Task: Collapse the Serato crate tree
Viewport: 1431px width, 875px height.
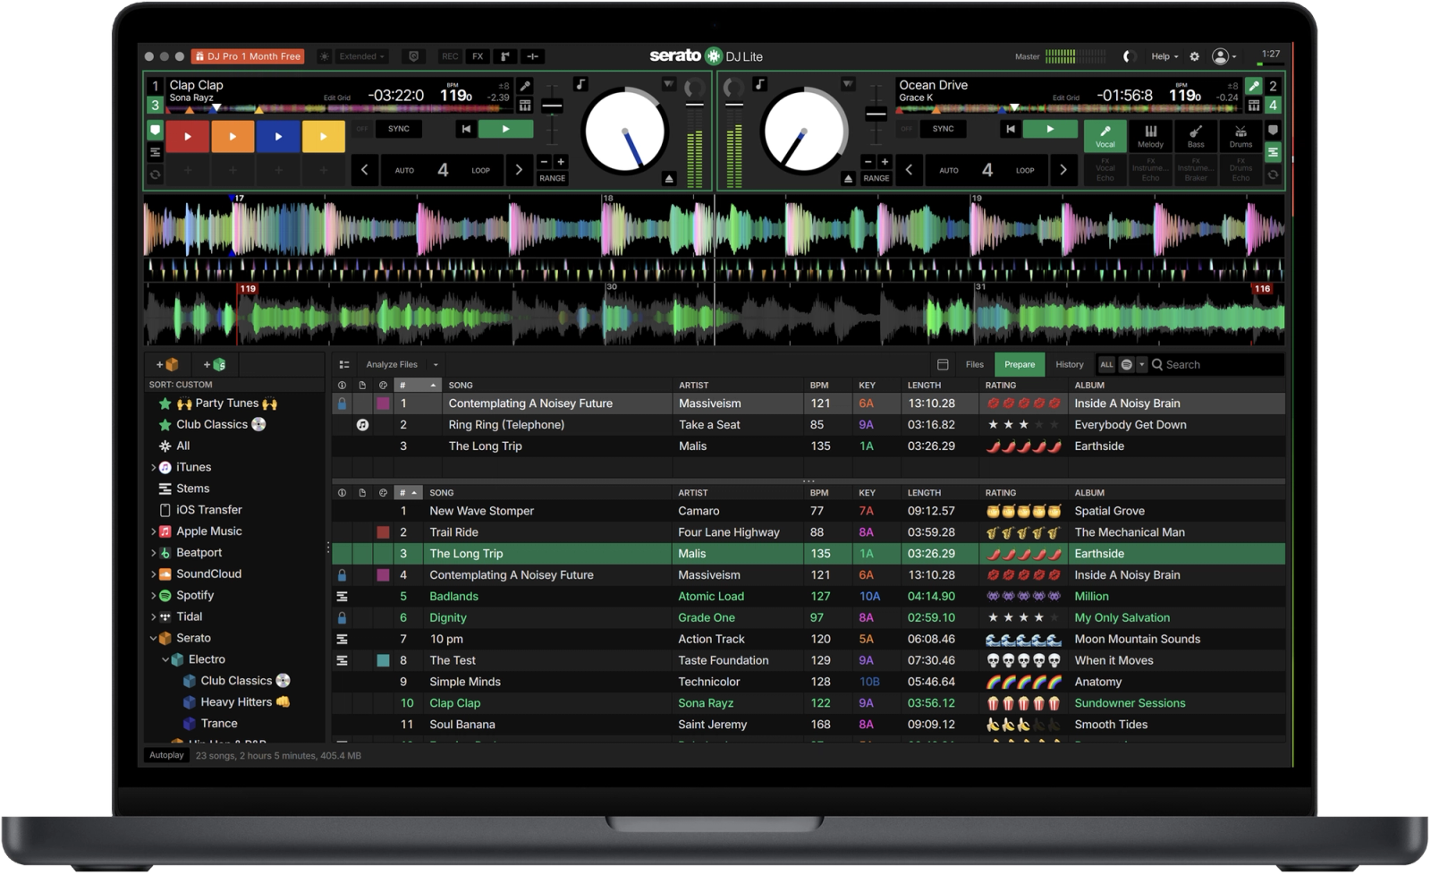Action: click(x=153, y=638)
